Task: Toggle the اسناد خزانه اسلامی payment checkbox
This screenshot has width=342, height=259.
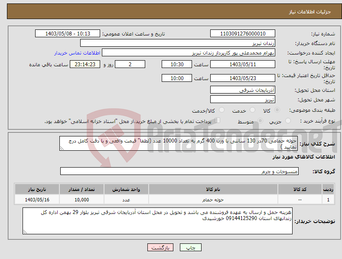Action: 217,120
